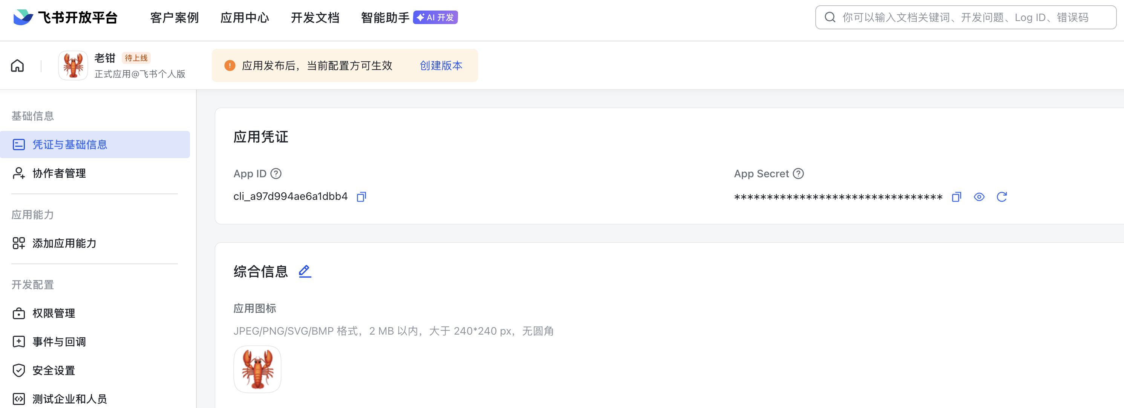Click the 事件与回调 plus-box icon

[x=19, y=342]
